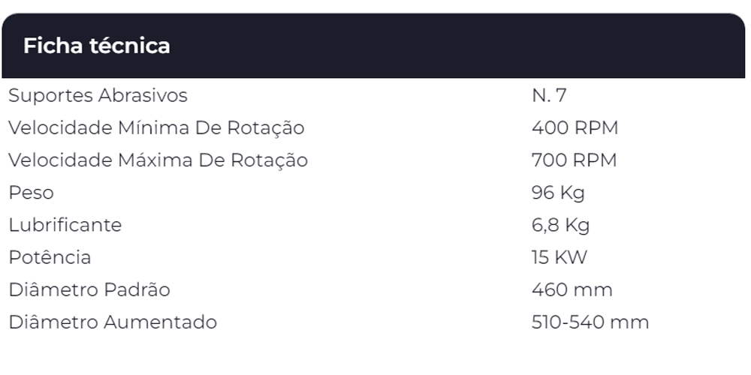The height and width of the screenshot is (375, 751).
Task: Click the dark header bar background
Action: click(x=451, y=46)
